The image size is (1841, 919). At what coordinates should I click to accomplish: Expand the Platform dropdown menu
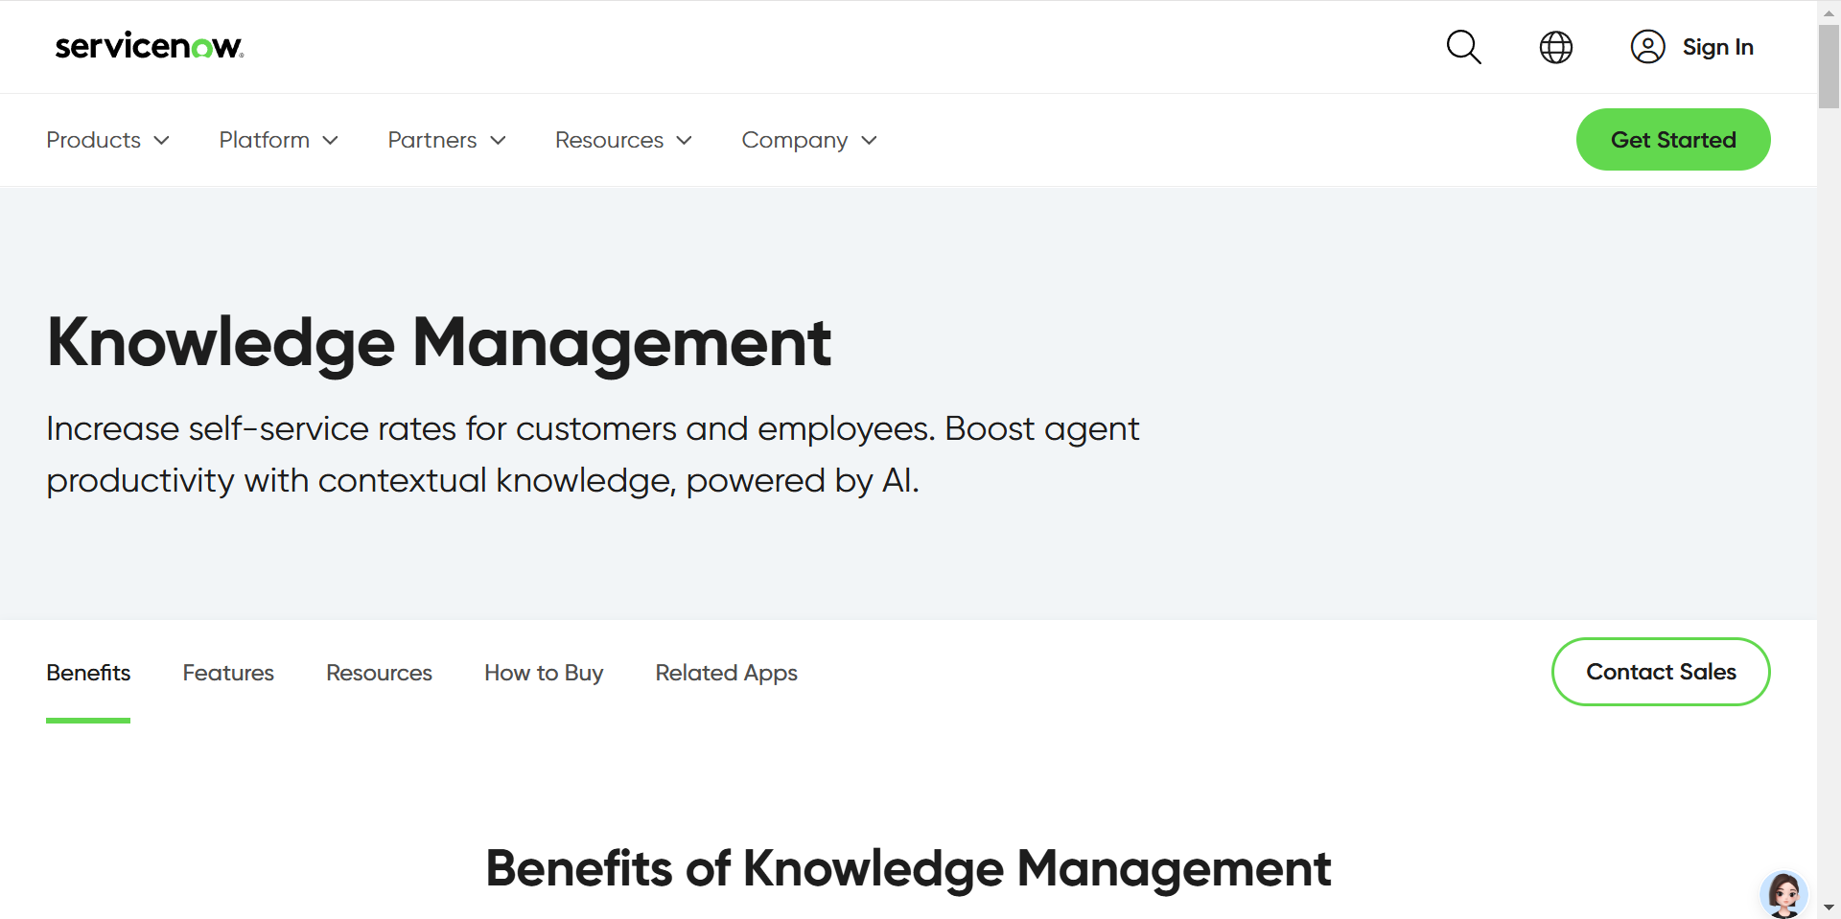278,140
